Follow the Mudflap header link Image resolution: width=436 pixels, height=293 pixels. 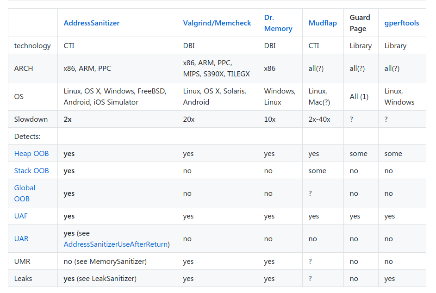[x=323, y=23]
